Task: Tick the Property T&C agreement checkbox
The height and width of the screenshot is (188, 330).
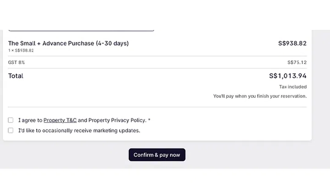Action: coord(11,120)
